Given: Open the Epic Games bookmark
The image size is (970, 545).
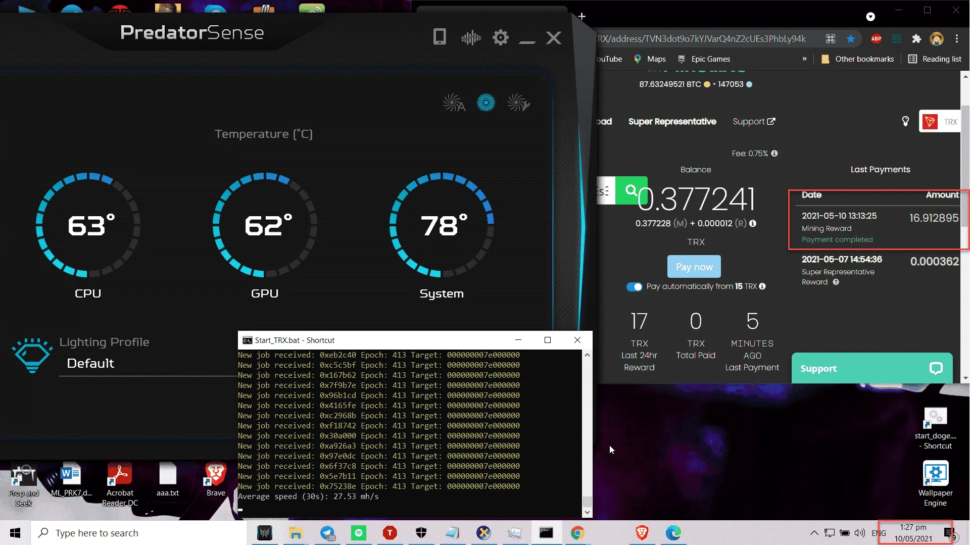Looking at the screenshot, I should click(x=704, y=59).
